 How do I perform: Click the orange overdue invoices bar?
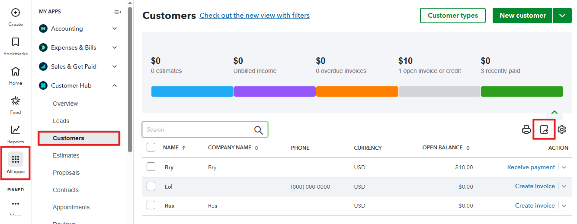click(x=357, y=91)
